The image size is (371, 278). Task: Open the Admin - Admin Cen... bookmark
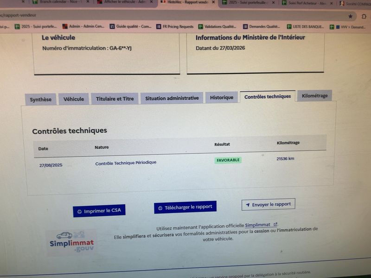click(83, 26)
